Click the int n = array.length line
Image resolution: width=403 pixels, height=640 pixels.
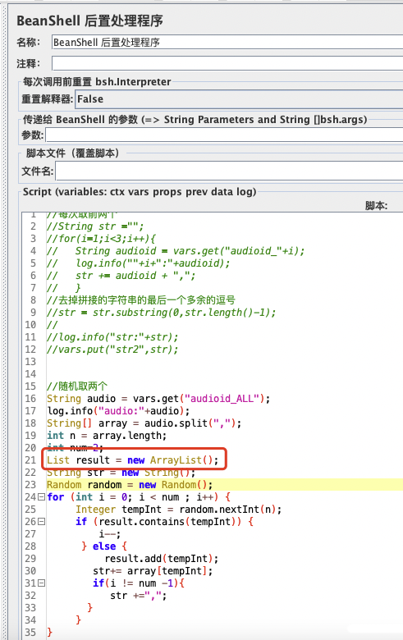click(107, 436)
